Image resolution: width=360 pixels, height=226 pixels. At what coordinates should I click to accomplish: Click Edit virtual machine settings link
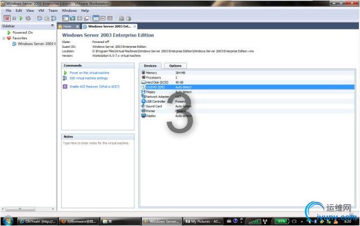click(x=88, y=78)
